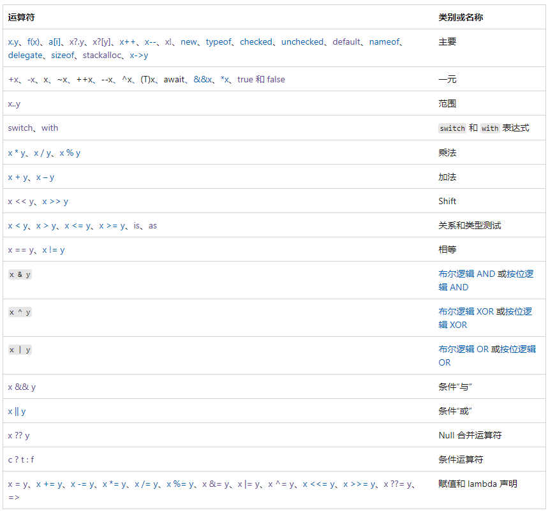
Task: Open the f(x) invocation operator link
Action: [x=33, y=42]
